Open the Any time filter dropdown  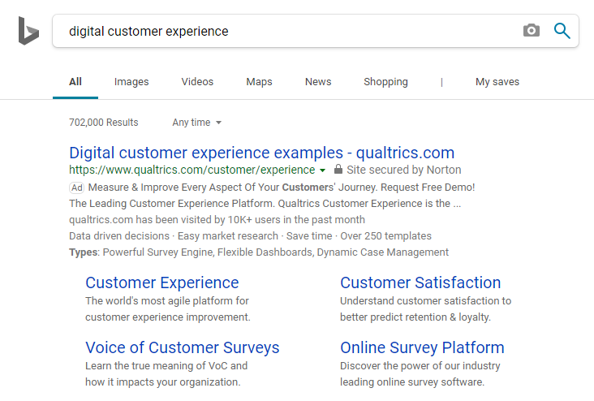click(197, 123)
